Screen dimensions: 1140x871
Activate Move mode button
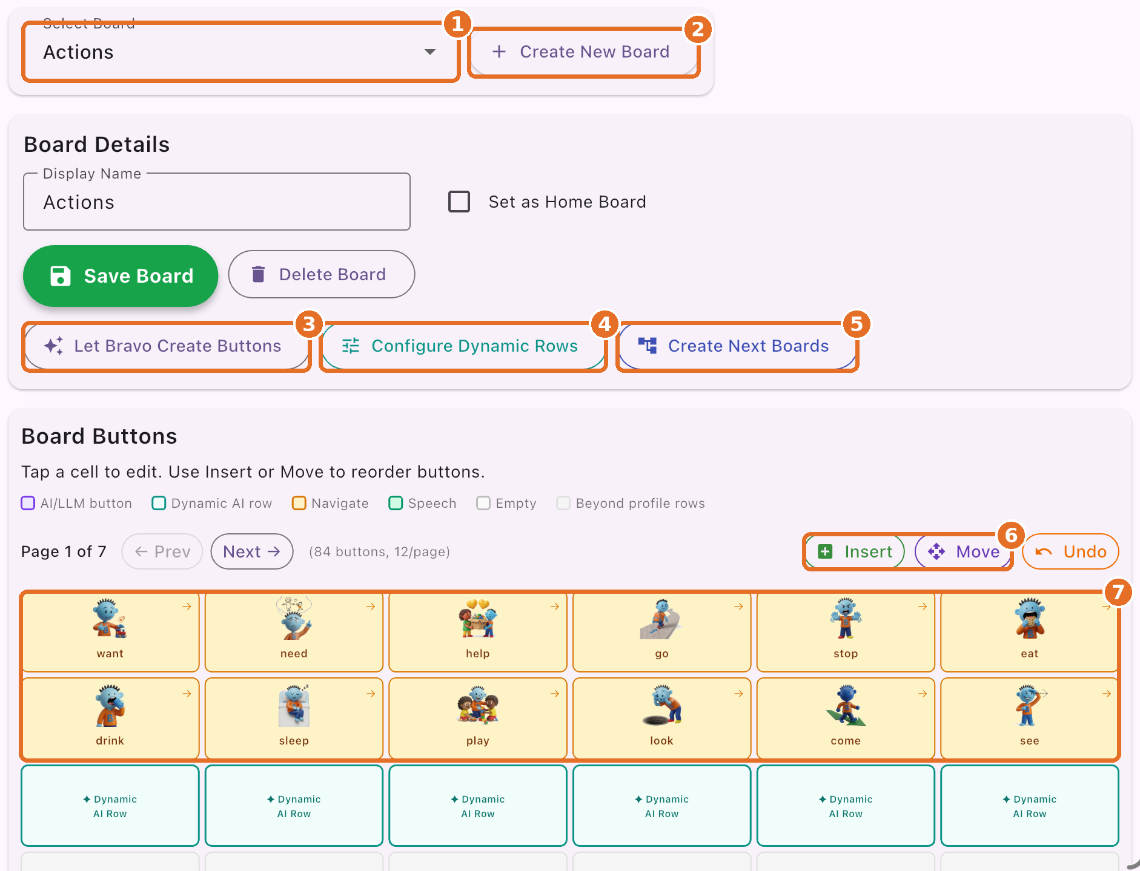[x=963, y=551]
